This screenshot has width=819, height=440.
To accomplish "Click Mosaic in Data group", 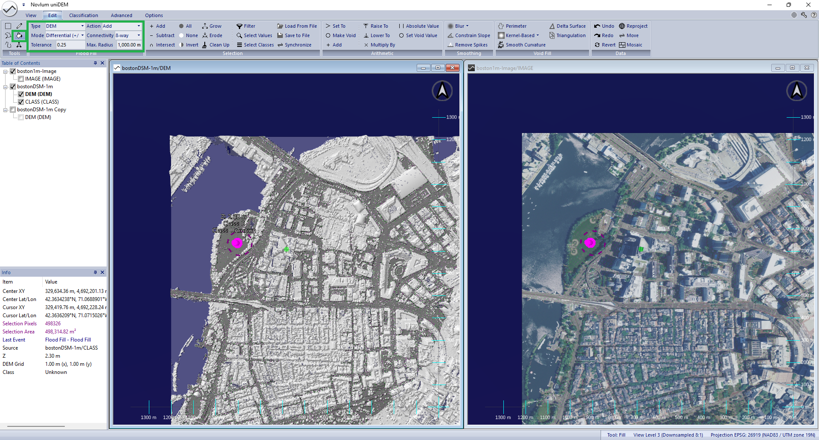I will [630, 45].
